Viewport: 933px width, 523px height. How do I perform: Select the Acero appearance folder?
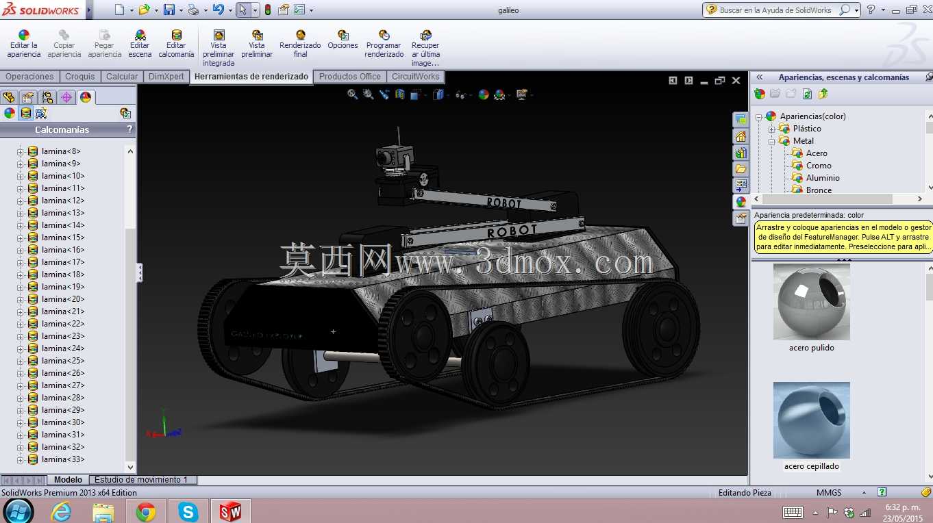pos(817,153)
